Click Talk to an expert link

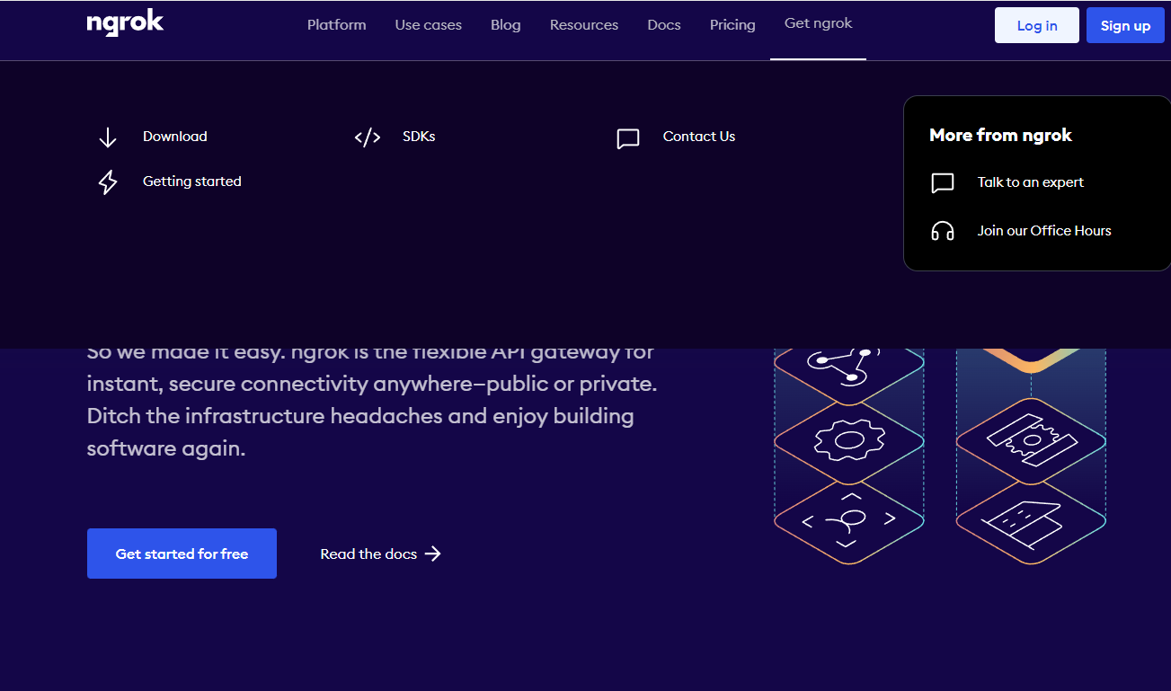tap(1031, 182)
